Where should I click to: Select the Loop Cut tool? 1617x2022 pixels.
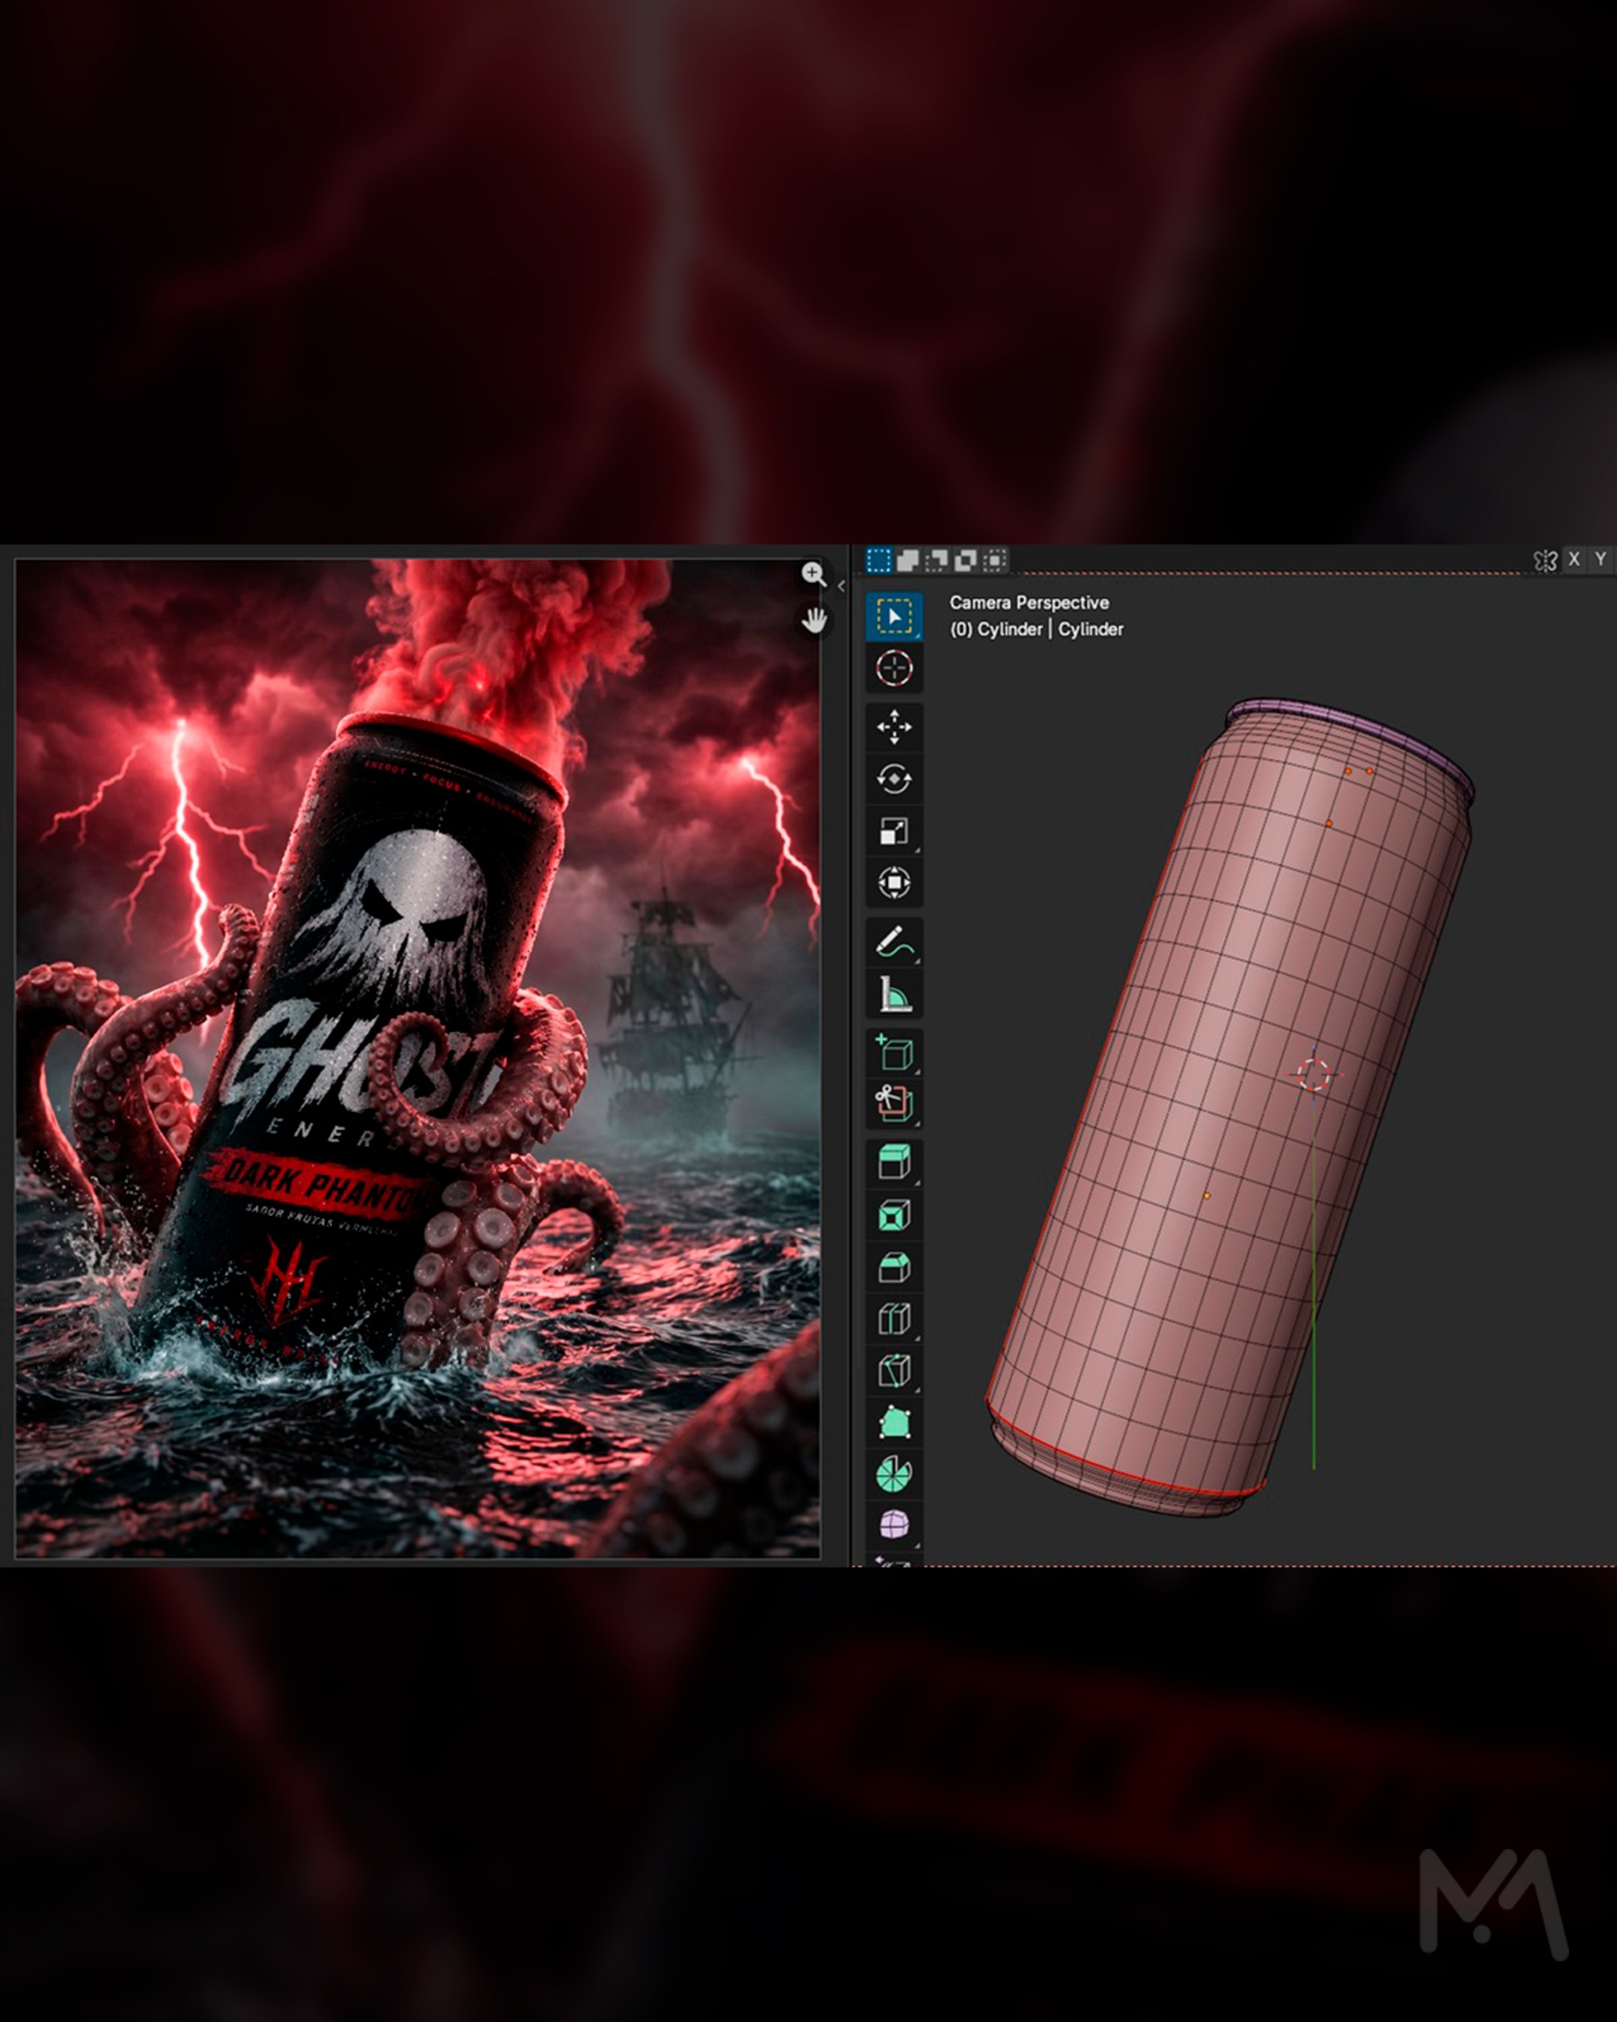[893, 1319]
